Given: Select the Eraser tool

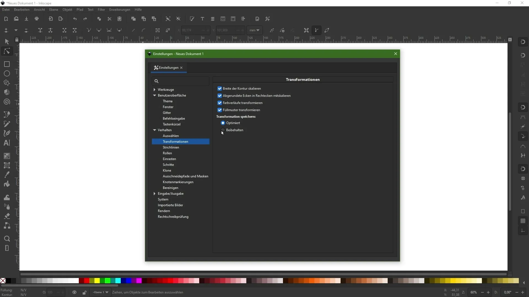Looking at the screenshot, I should coord(7,216).
